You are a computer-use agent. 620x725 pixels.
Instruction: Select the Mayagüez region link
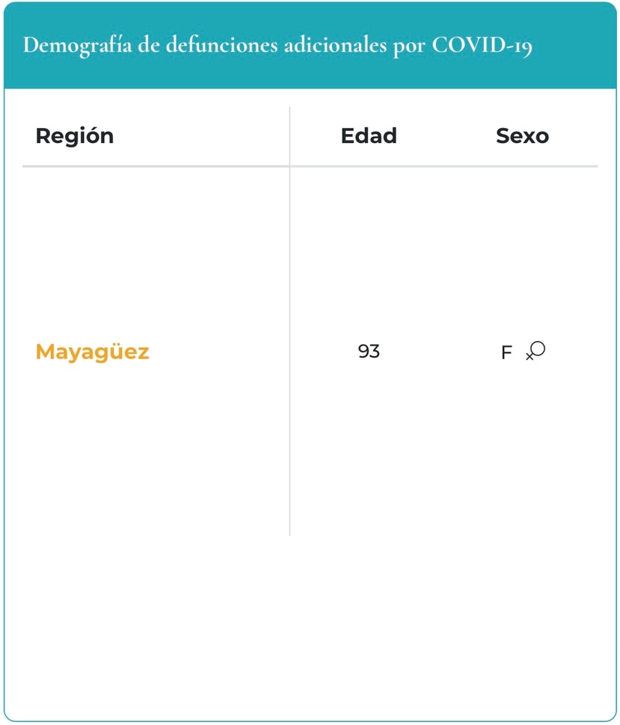point(93,352)
